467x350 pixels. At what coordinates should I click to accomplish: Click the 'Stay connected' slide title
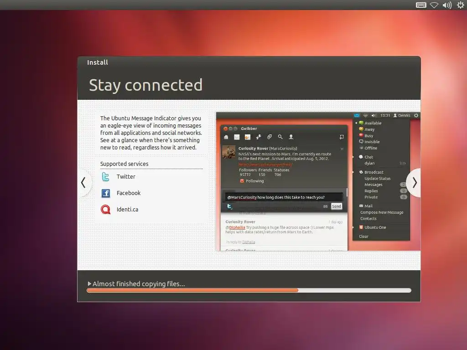145,85
